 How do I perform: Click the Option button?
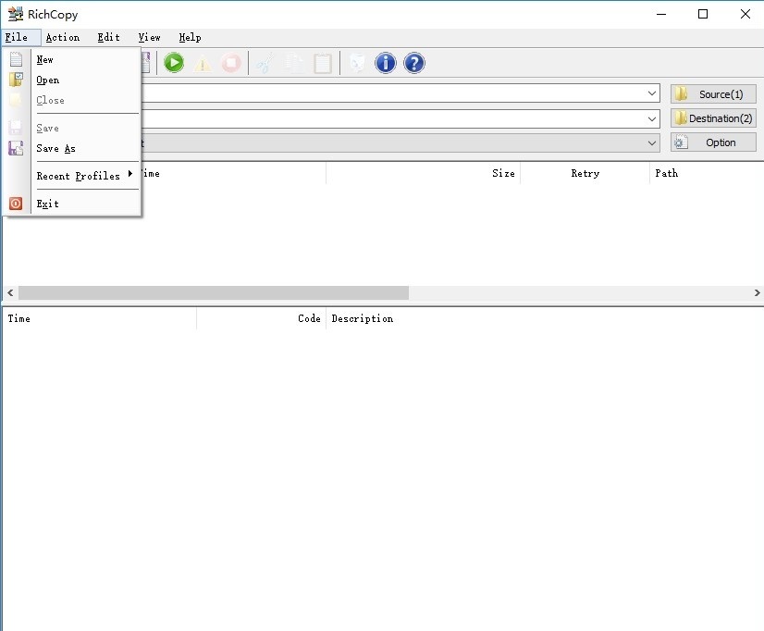tap(713, 142)
